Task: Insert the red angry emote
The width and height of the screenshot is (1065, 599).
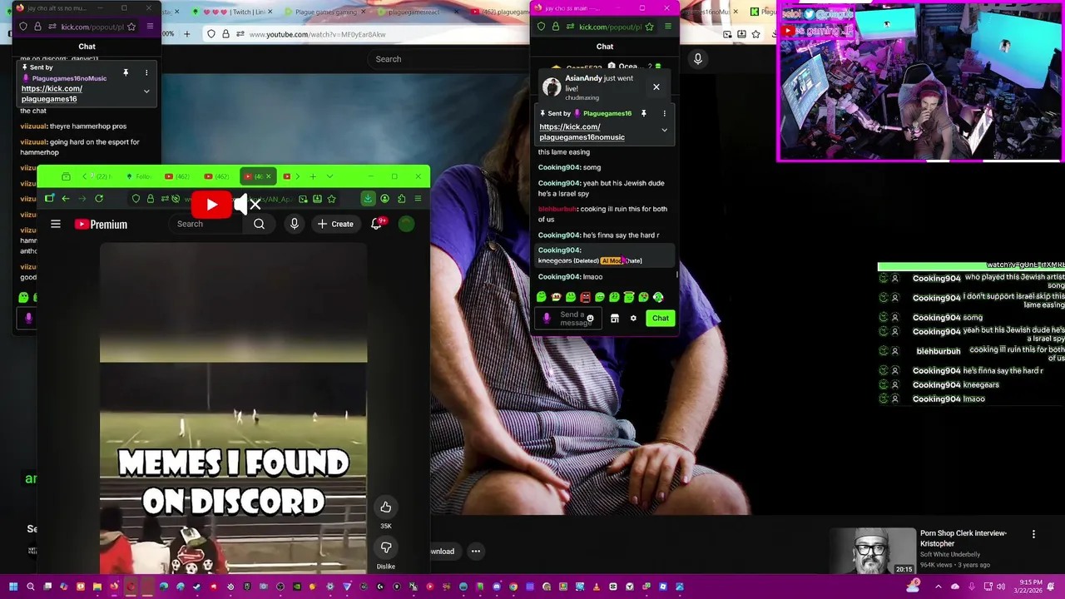Action: tap(585, 297)
